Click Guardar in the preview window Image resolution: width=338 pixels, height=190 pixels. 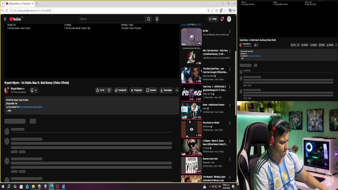click(322, 45)
